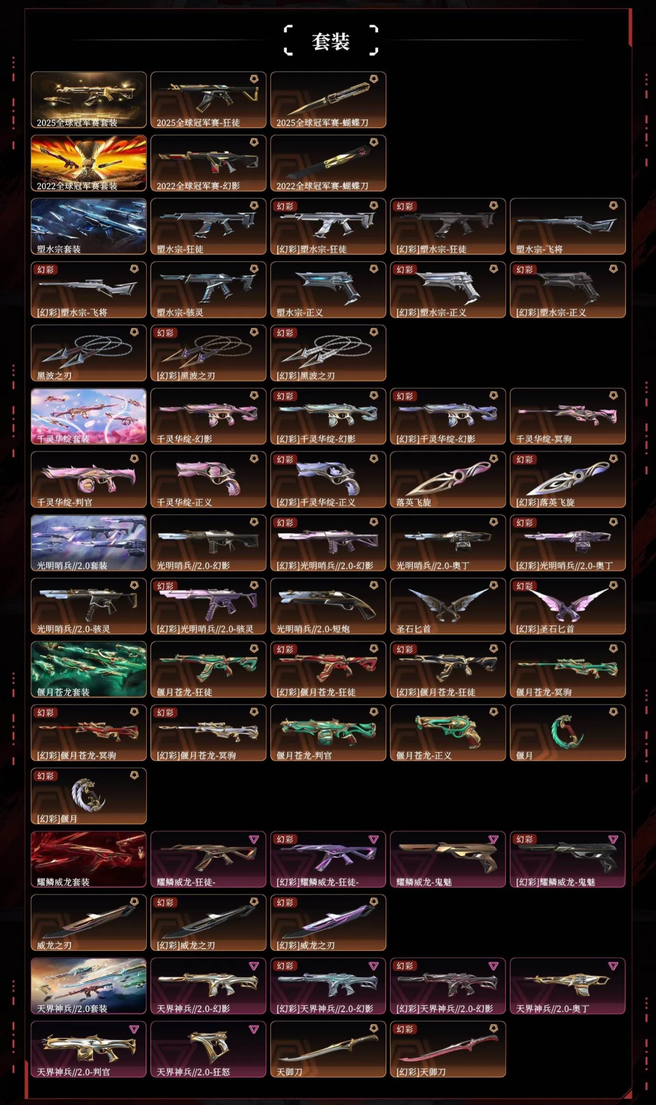Select the 2025全球冠军赛-蝴蝶刀 knife item
This screenshot has height=1105, width=656.
(328, 100)
